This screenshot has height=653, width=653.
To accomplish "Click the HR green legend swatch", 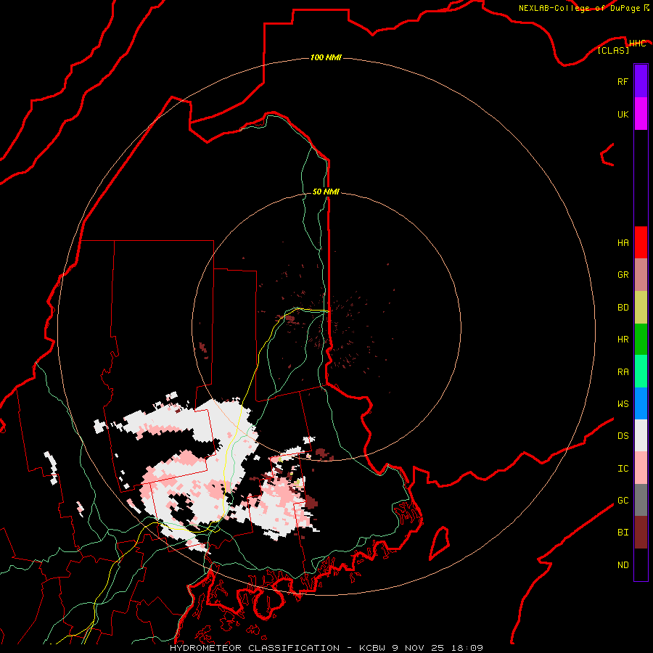I will point(641,340).
